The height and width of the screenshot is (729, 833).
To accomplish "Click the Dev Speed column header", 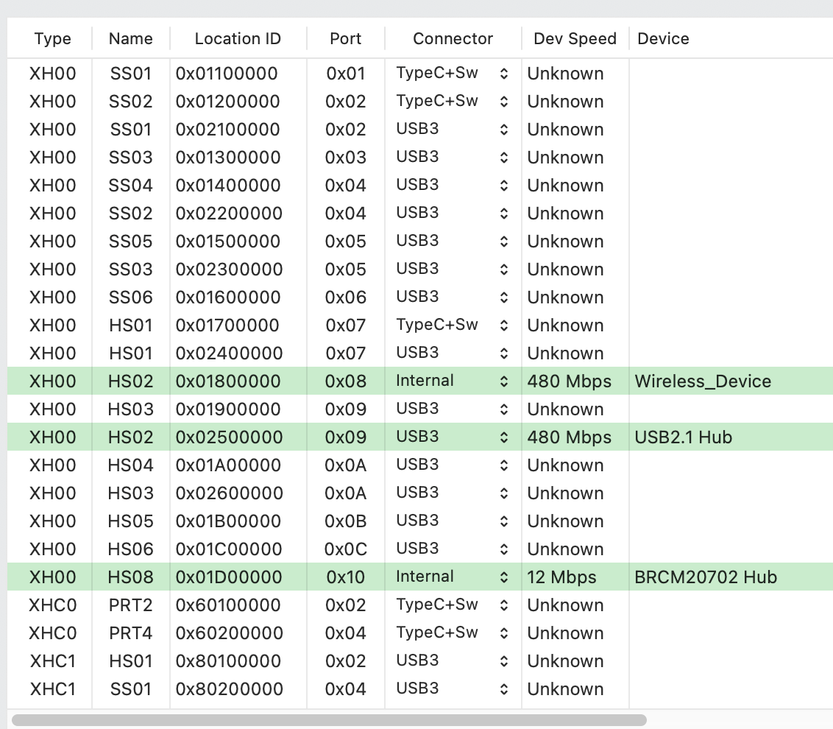I will coord(575,39).
